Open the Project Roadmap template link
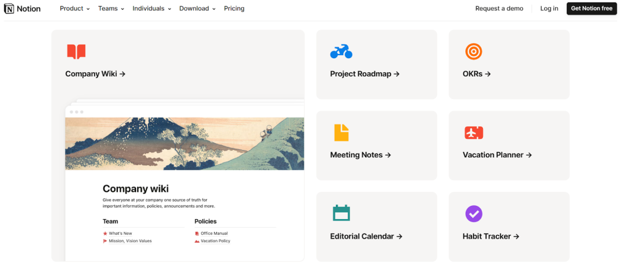 tap(364, 73)
